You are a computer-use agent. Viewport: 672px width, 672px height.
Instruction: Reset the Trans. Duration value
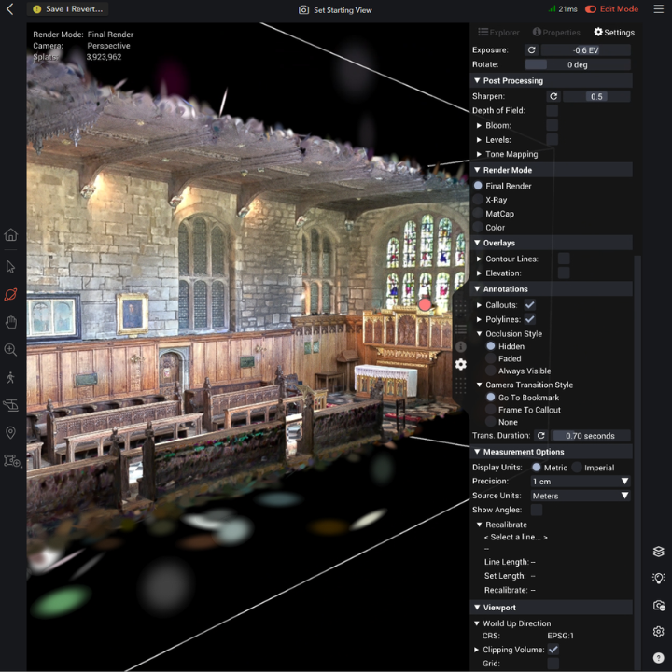pyautogui.click(x=540, y=436)
